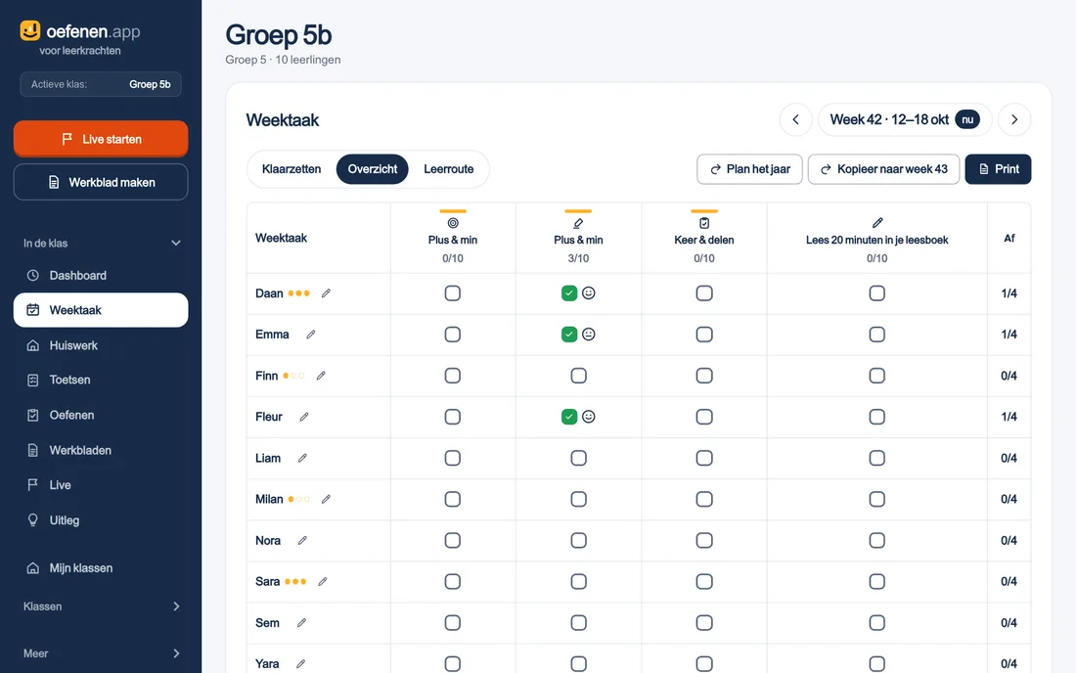Go to next week with right arrow

point(1014,120)
